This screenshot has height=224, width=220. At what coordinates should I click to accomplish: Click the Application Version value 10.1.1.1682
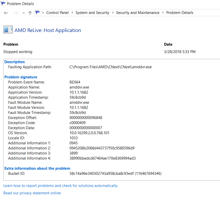click(x=79, y=92)
